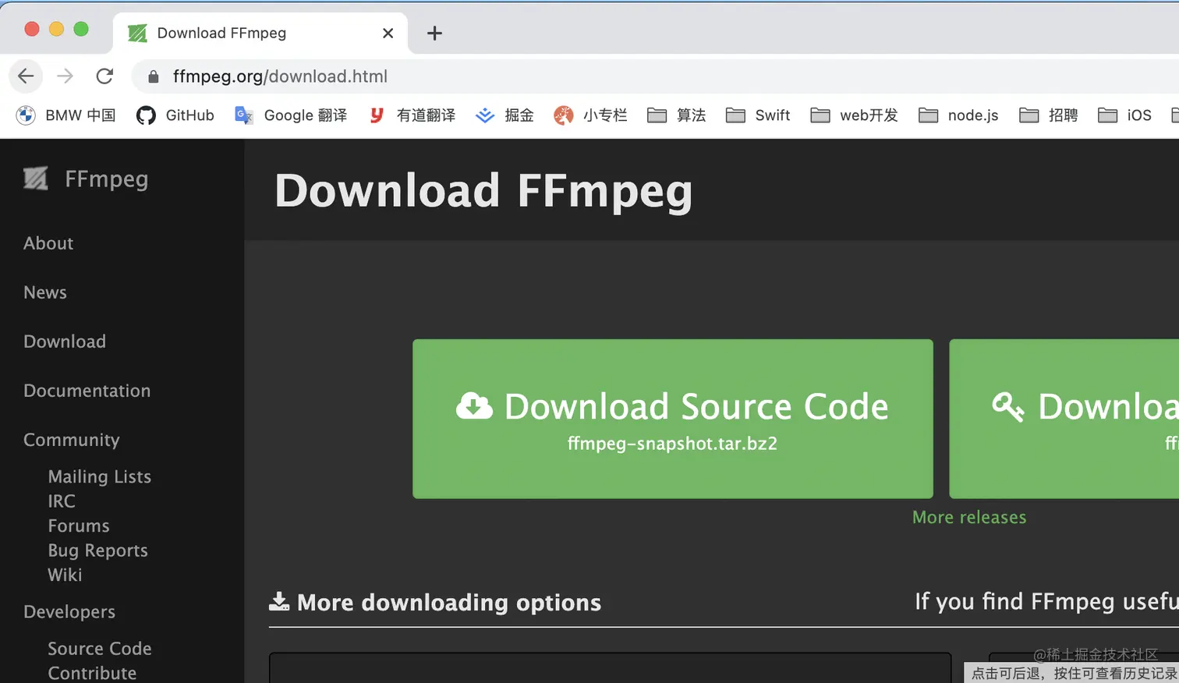Open the Forums link

(x=79, y=526)
